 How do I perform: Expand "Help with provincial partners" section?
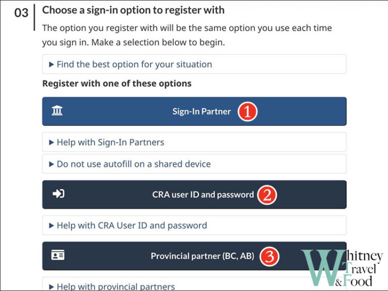(115, 286)
